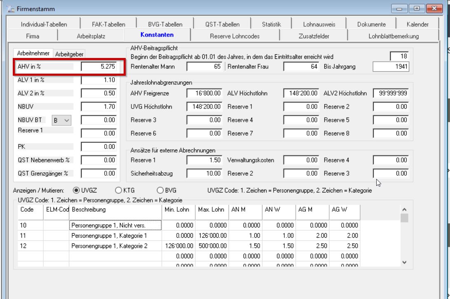This screenshot has width=450, height=299.
Task: Click the AN M column header
Action: (x=245, y=212)
